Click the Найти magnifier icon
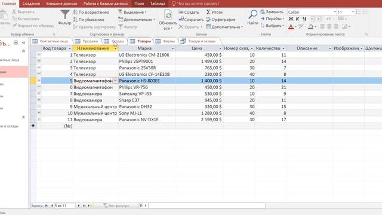The image size is (382, 215). click(x=252, y=14)
